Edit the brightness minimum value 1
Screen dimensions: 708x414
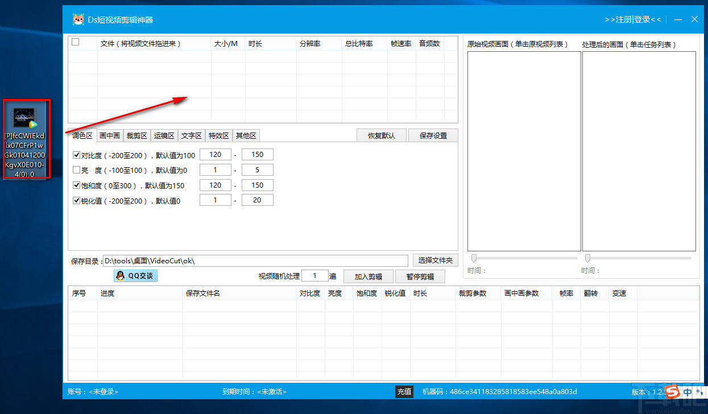pyautogui.click(x=216, y=170)
